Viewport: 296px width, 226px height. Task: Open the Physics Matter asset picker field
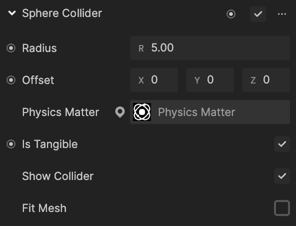[210, 112]
